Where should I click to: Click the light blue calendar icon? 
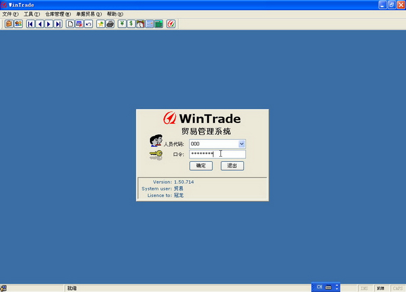pos(149,24)
